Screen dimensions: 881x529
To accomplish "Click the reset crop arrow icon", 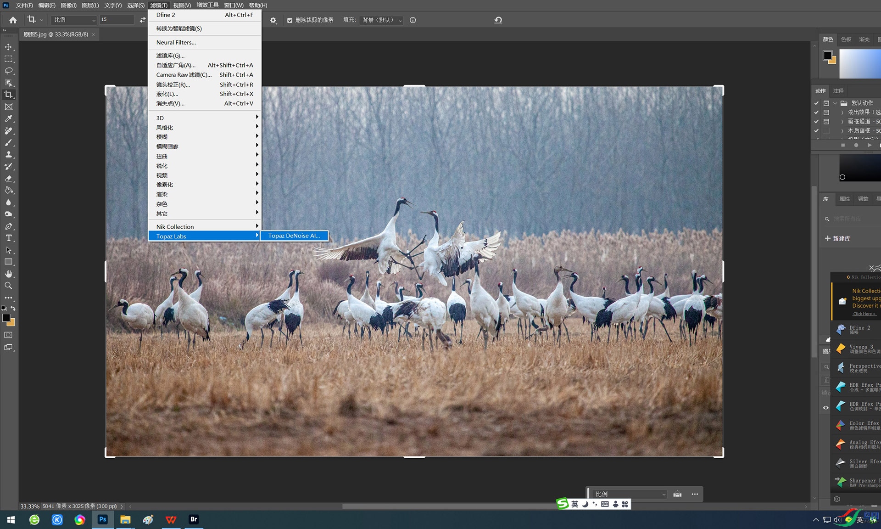I will point(498,20).
